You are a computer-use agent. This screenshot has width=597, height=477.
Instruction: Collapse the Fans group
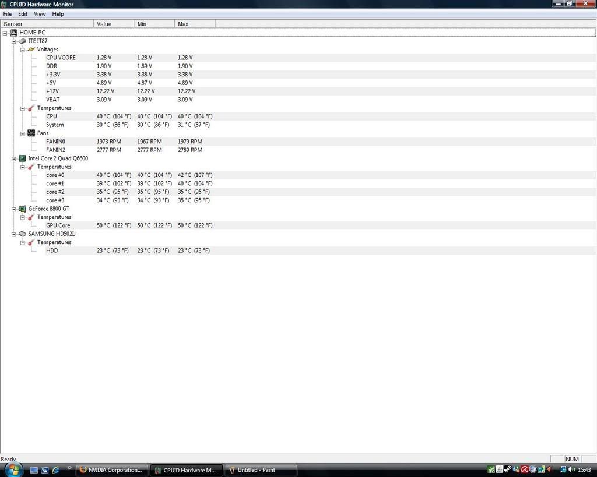tap(23, 133)
